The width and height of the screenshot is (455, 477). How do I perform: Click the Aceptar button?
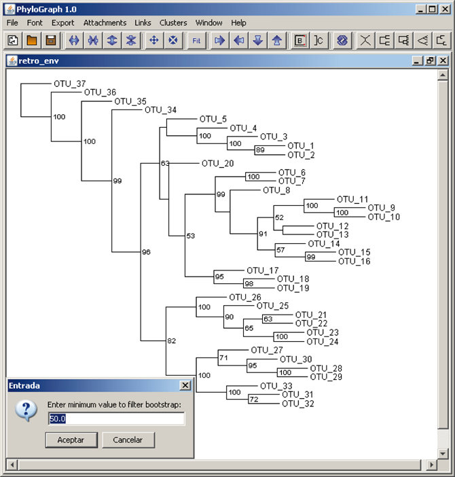point(71,440)
